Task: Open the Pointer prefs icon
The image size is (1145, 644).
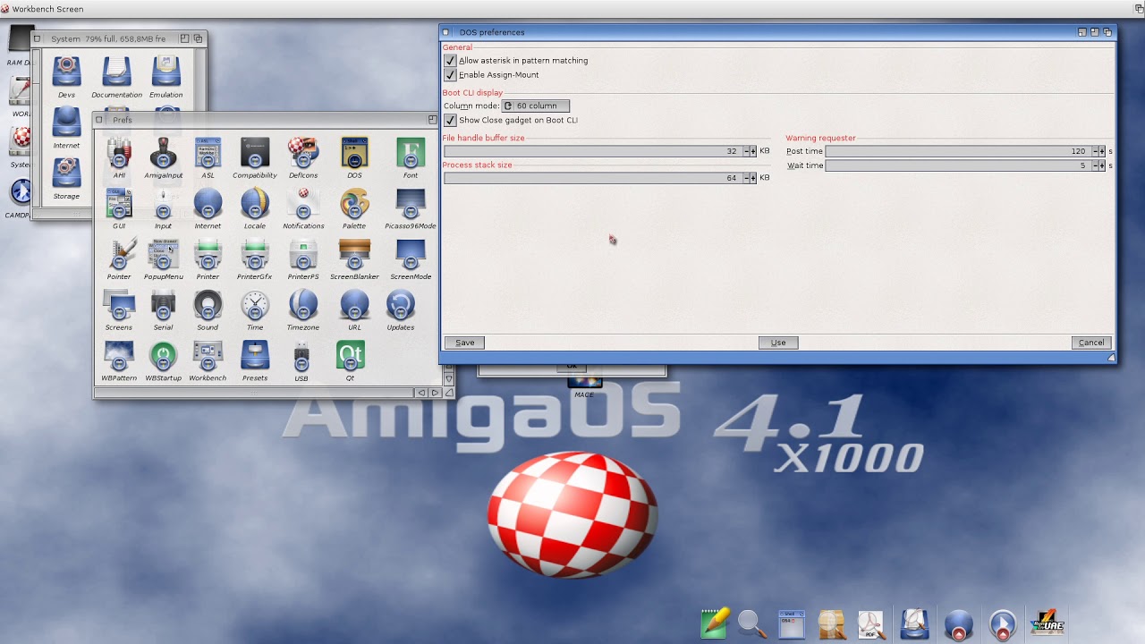Action: pos(119,255)
